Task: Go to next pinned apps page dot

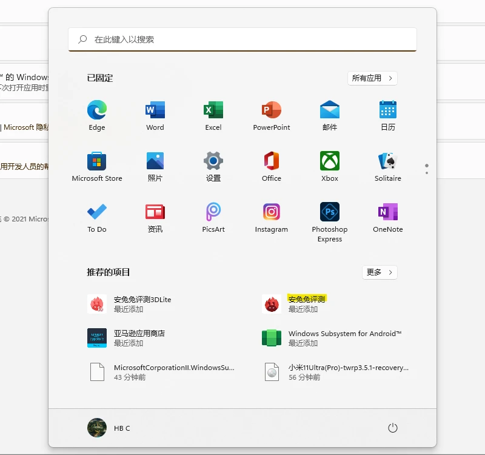Action: pyautogui.click(x=427, y=173)
